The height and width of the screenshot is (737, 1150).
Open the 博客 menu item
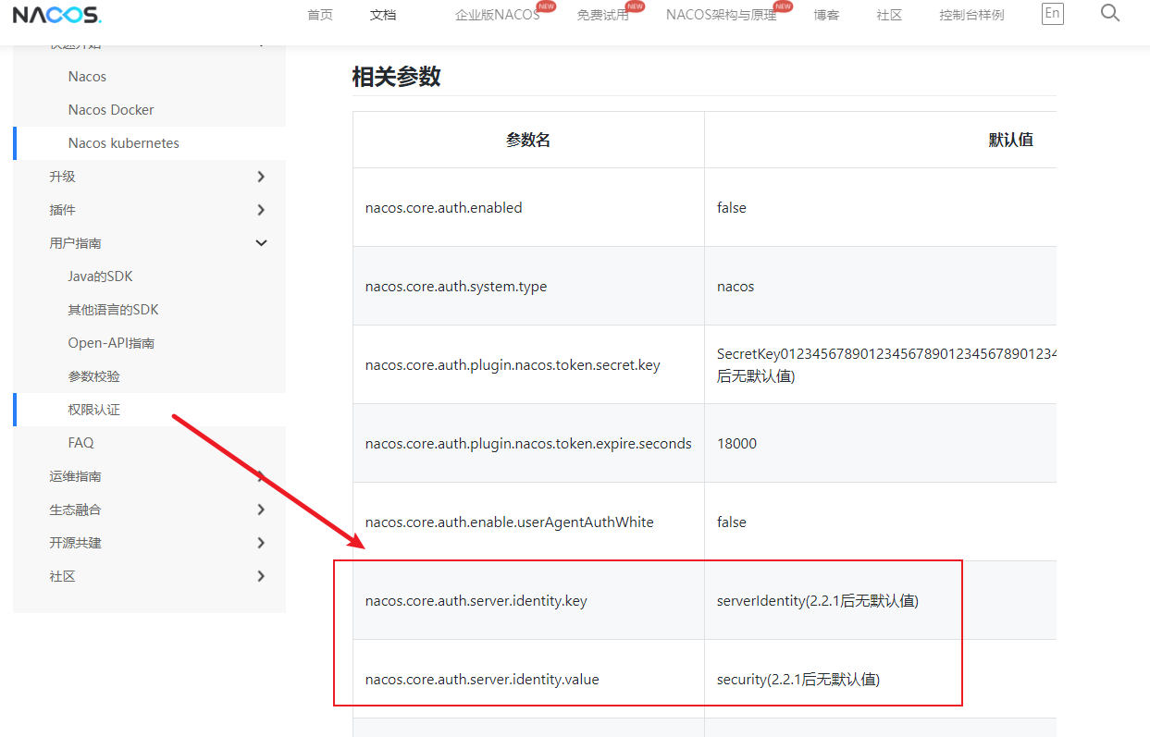(825, 15)
